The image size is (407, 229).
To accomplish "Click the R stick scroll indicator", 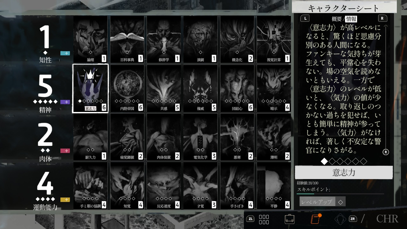I will (x=386, y=152).
